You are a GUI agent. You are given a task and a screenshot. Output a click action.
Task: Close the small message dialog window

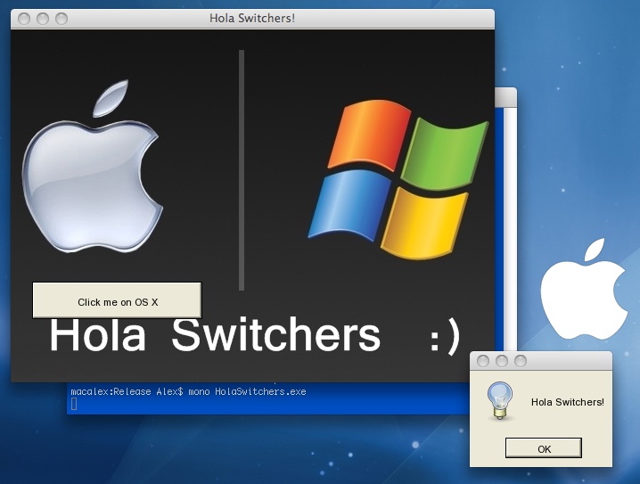(483, 361)
